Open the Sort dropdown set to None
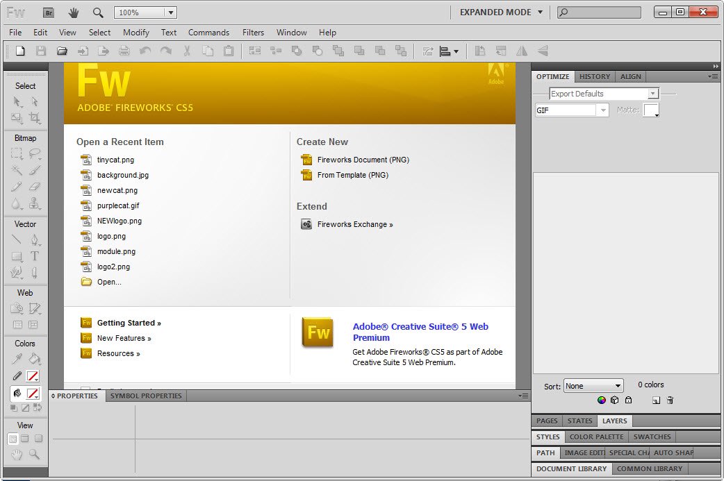 point(593,386)
